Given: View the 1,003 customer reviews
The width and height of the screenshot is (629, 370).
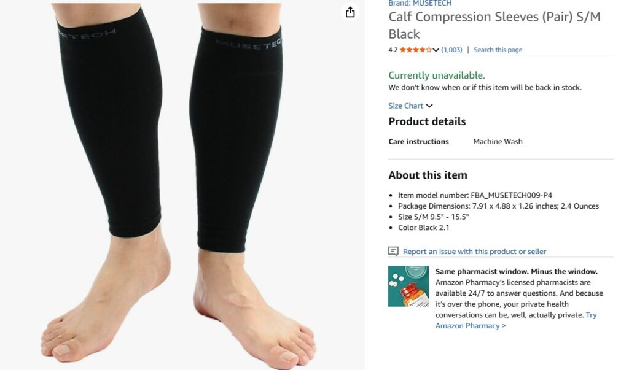Looking at the screenshot, I should click(x=451, y=50).
